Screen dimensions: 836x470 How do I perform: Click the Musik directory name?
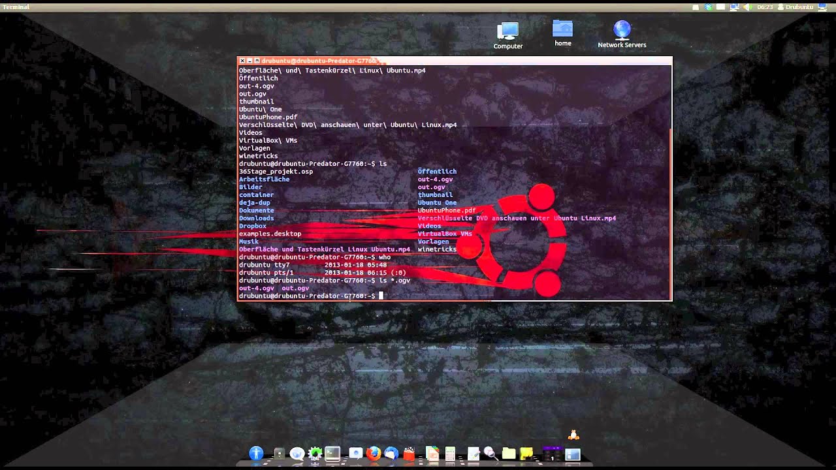249,242
